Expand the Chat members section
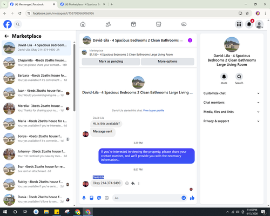Image resolution: width=270 pixels, height=216 pixels. (232, 103)
